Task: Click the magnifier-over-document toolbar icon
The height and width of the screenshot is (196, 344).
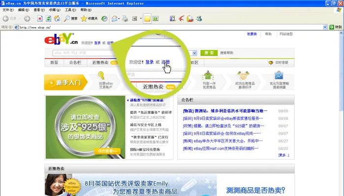Action: coord(190,19)
